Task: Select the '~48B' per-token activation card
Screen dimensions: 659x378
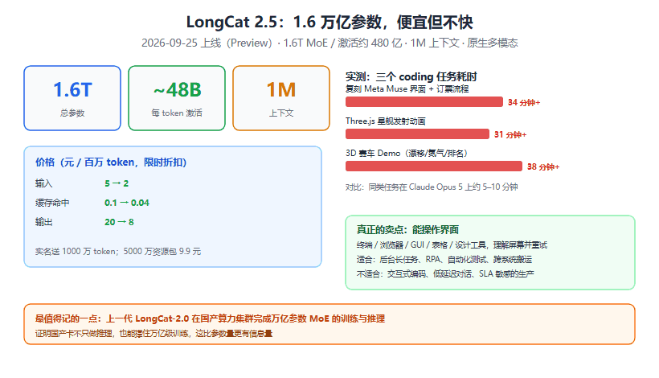Action: coord(177,98)
